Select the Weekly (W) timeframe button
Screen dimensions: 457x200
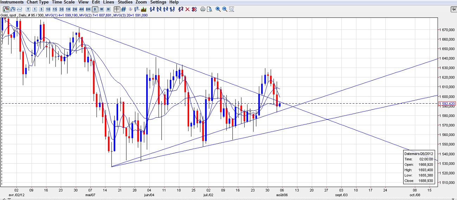(102, 9)
